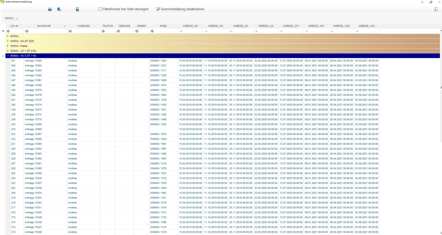Image resolution: width=442 pixels, height=235 pixels.
Task: Click ANREISE_VS1 date in row 246
Action: [291, 85]
